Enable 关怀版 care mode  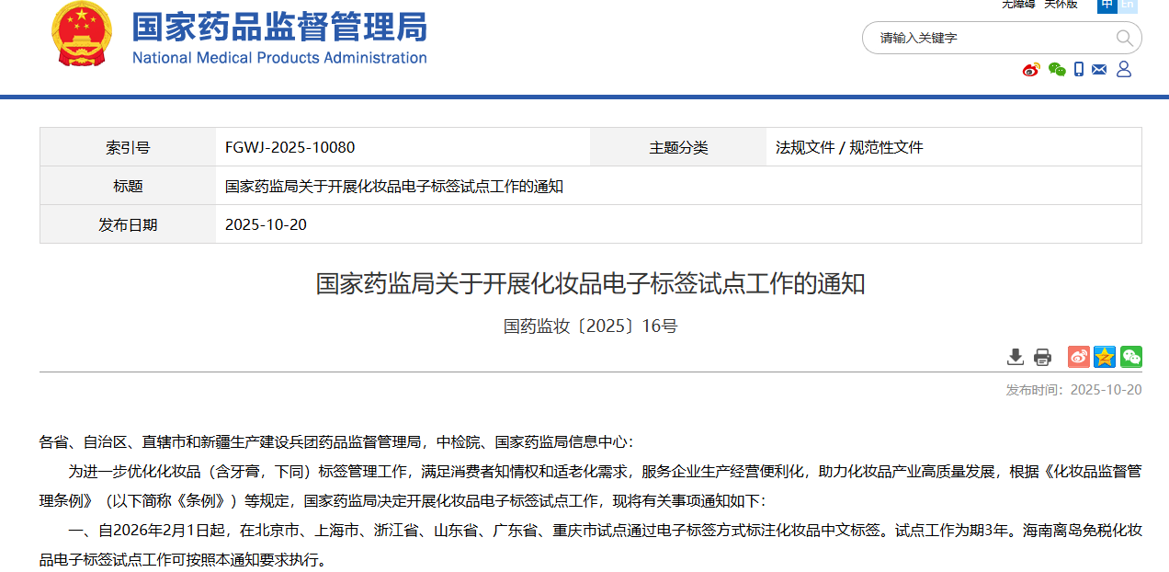pos(1060,5)
